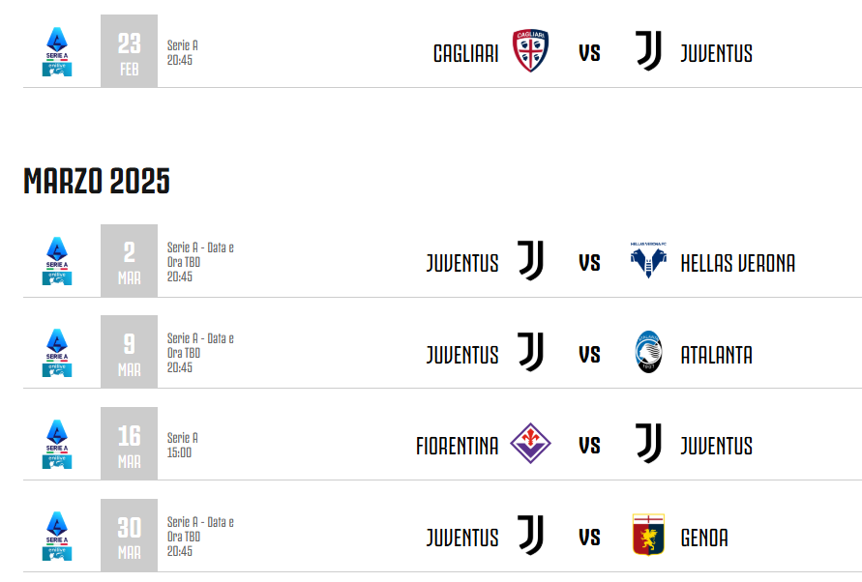Click the Genoa club crest
The height and width of the screenshot is (582, 862).
click(x=649, y=535)
